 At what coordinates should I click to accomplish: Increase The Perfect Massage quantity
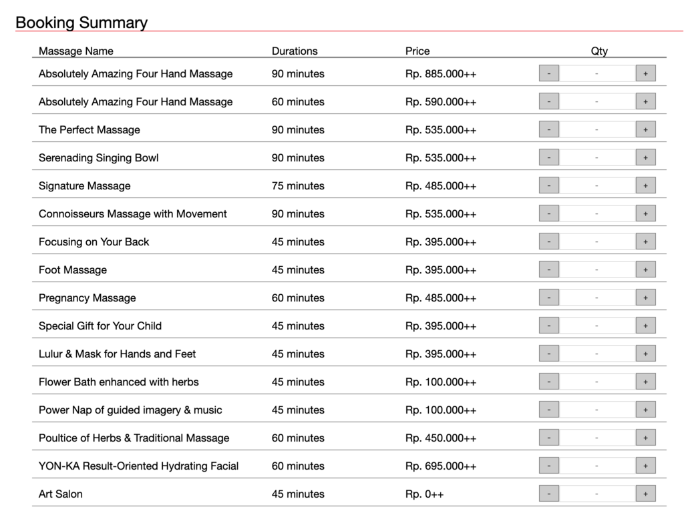646,129
